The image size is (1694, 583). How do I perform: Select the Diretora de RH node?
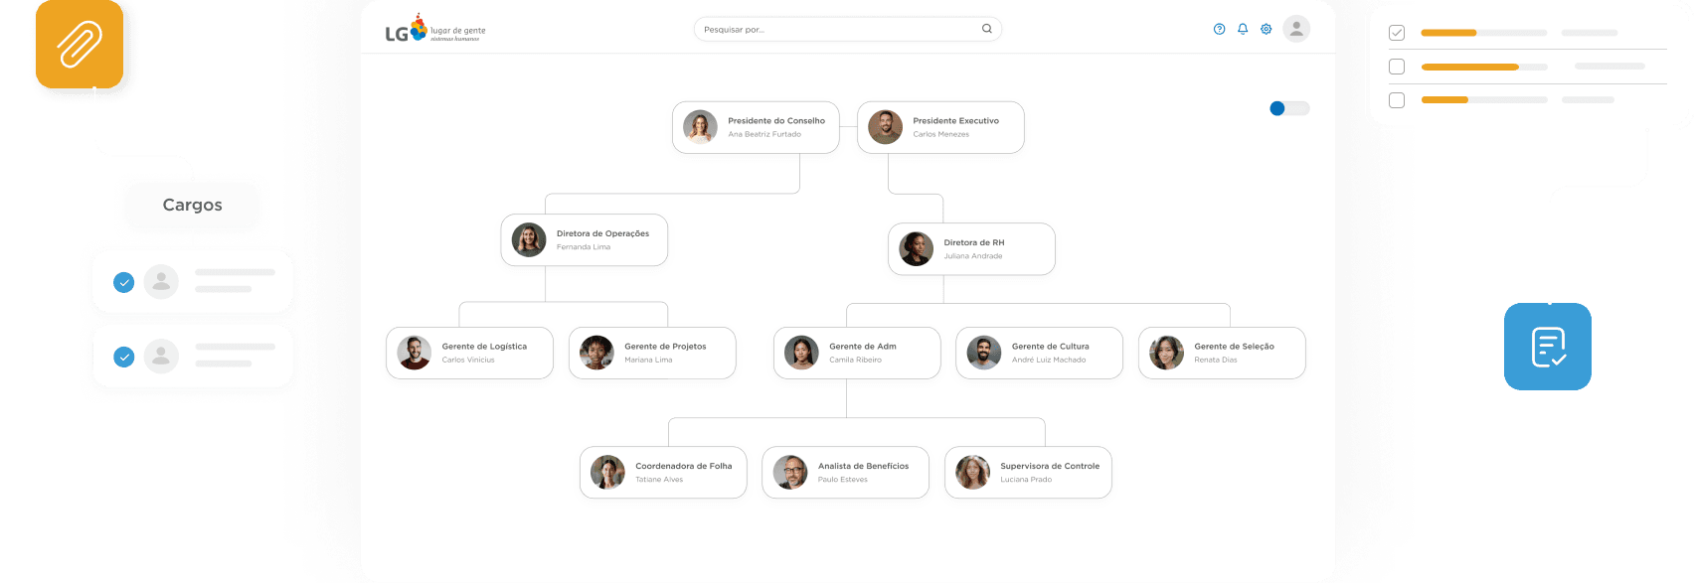(971, 248)
